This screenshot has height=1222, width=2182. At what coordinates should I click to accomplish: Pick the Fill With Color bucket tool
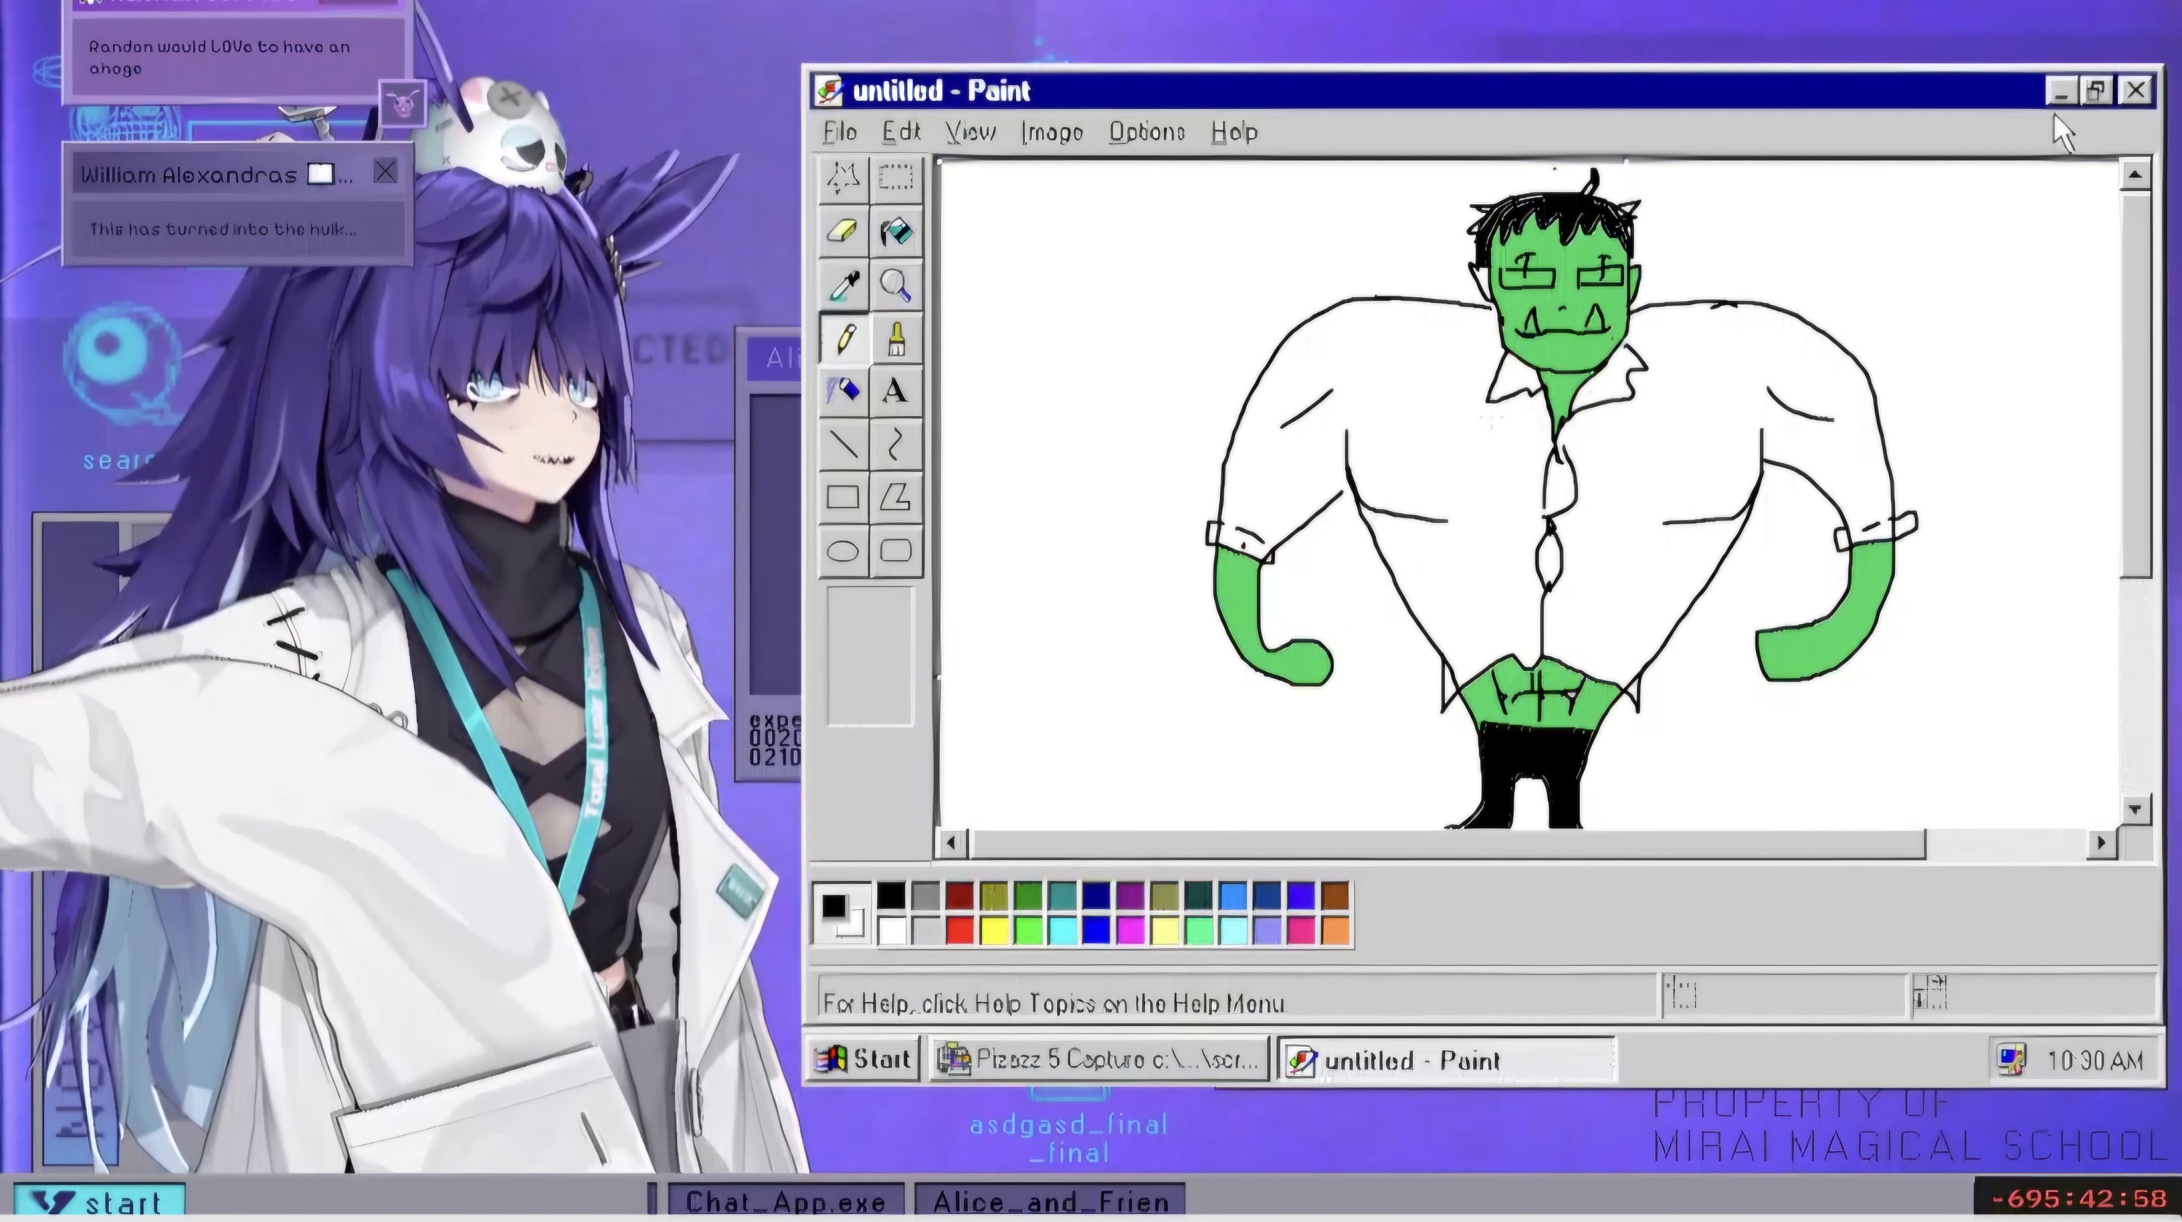pos(896,231)
